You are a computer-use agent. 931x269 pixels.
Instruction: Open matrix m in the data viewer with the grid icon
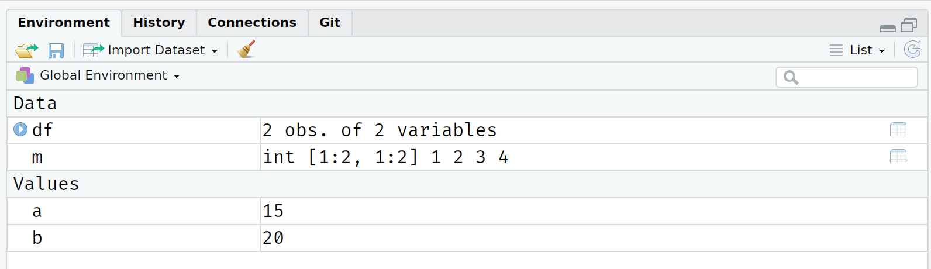[x=898, y=157]
